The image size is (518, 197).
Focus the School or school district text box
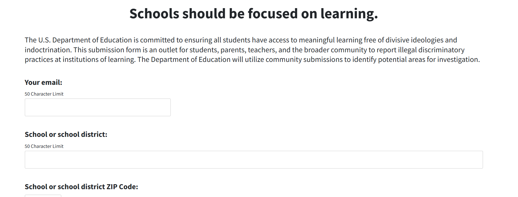pyautogui.click(x=254, y=160)
